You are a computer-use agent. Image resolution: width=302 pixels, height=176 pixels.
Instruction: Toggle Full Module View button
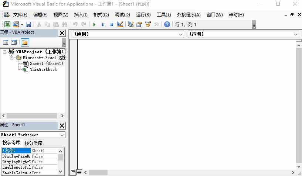tap(79, 172)
